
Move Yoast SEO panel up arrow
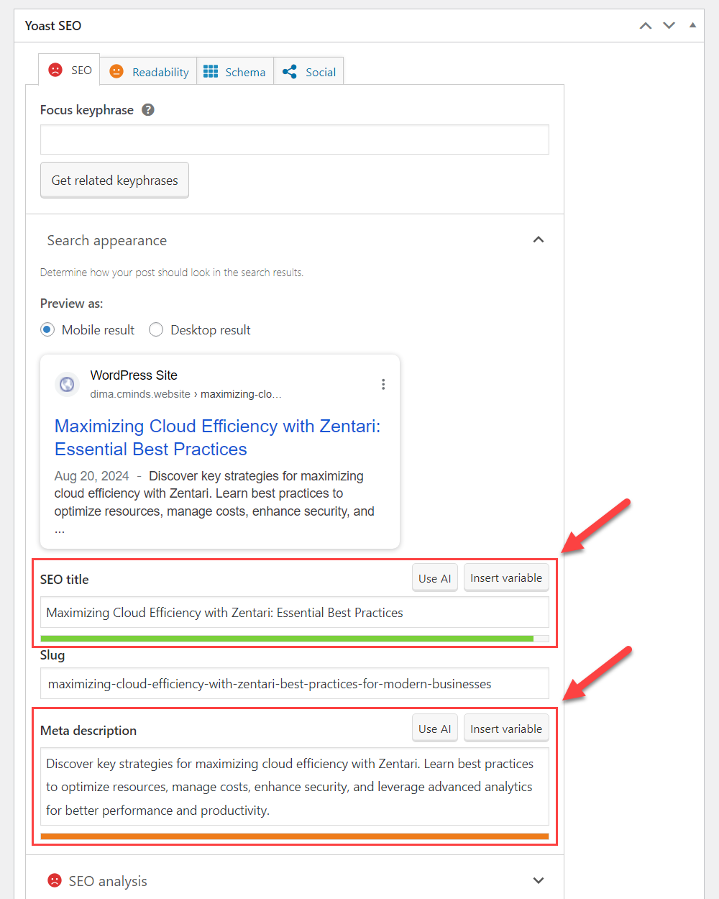click(x=646, y=26)
